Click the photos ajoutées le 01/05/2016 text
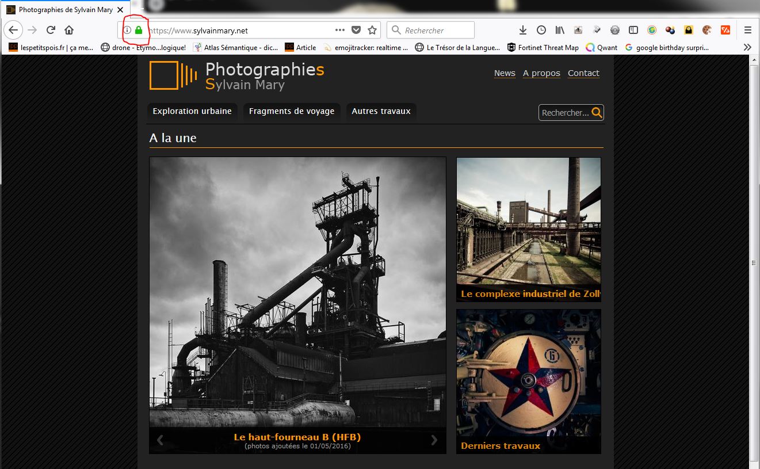Image resolution: width=760 pixels, height=469 pixels. tap(297, 446)
